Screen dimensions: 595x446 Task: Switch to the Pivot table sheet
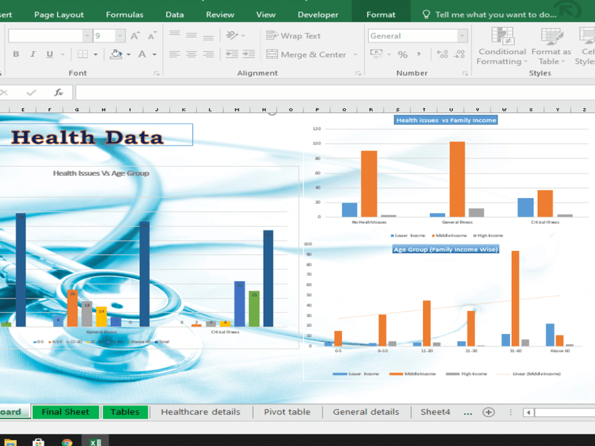[x=287, y=412]
